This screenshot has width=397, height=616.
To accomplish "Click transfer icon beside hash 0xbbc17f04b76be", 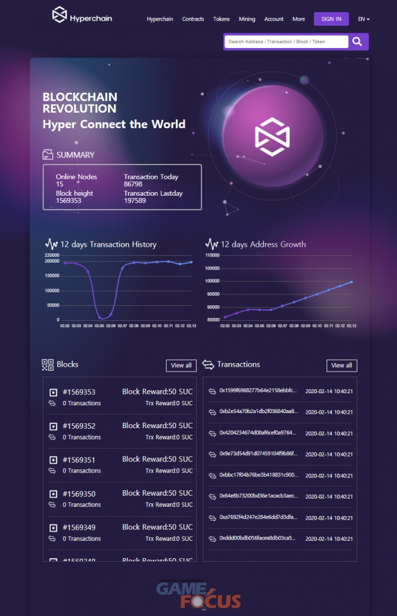I will [x=212, y=475].
